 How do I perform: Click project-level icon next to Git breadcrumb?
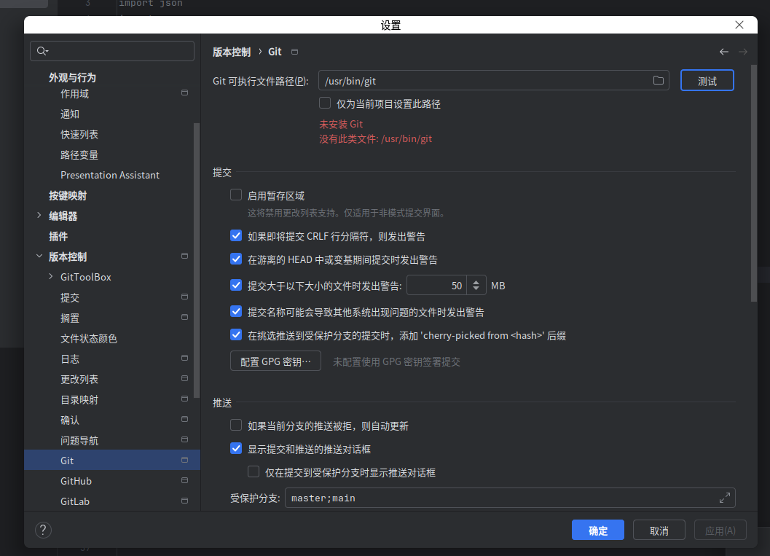294,52
